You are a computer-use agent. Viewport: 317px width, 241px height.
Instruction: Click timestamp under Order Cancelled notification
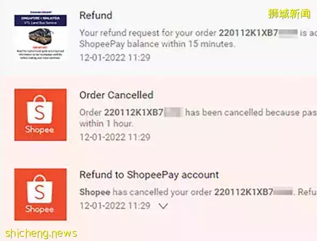click(x=115, y=137)
